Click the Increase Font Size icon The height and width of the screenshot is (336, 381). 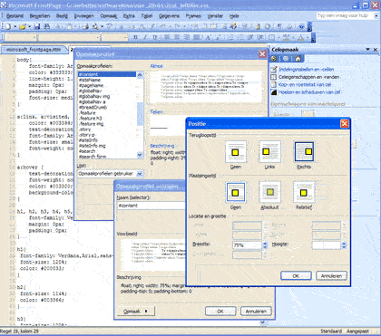coord(209,37)
